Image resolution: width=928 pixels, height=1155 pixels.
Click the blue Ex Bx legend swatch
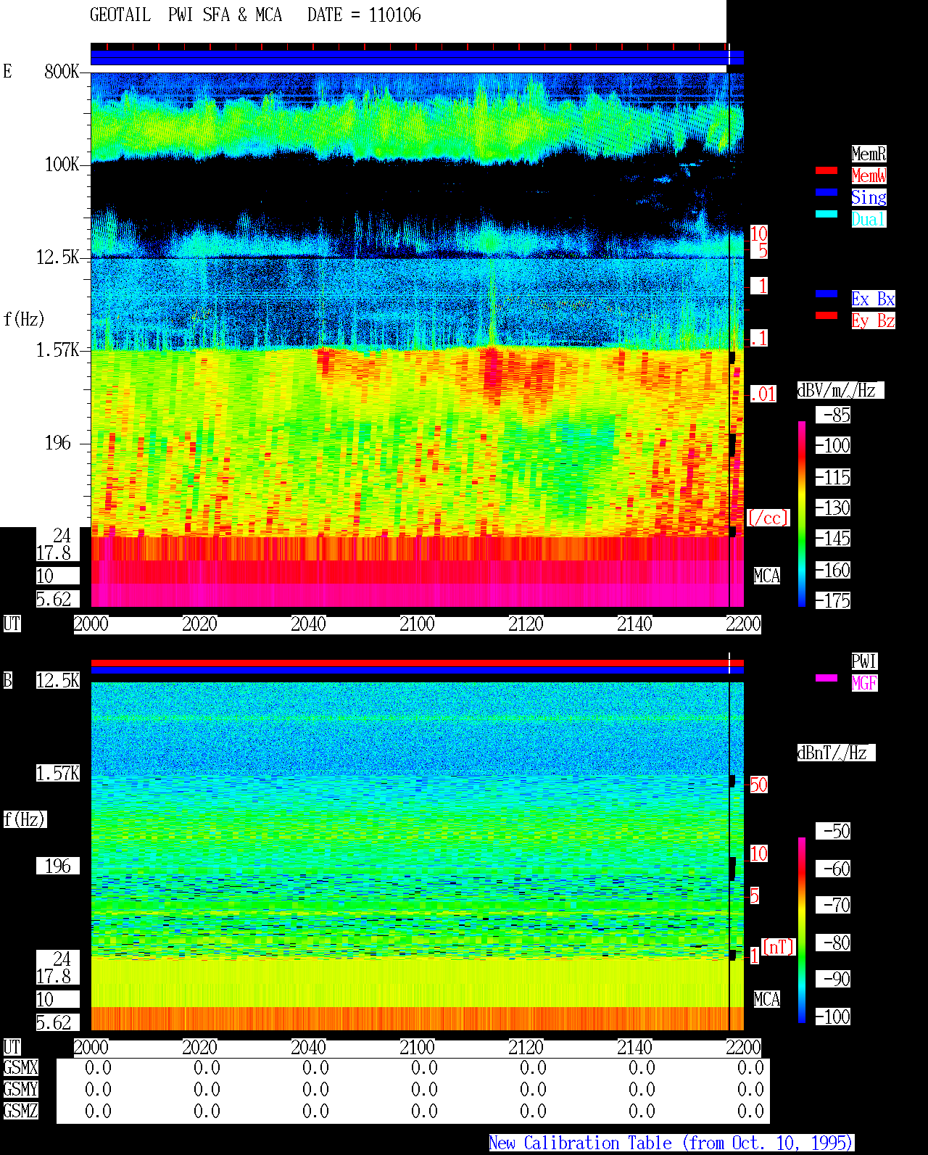coord(826,294)
